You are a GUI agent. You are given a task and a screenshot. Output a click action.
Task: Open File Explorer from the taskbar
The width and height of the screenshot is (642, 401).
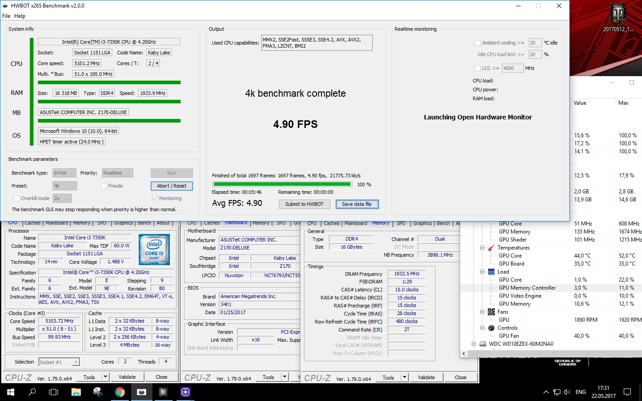click(x=76, y=392)
